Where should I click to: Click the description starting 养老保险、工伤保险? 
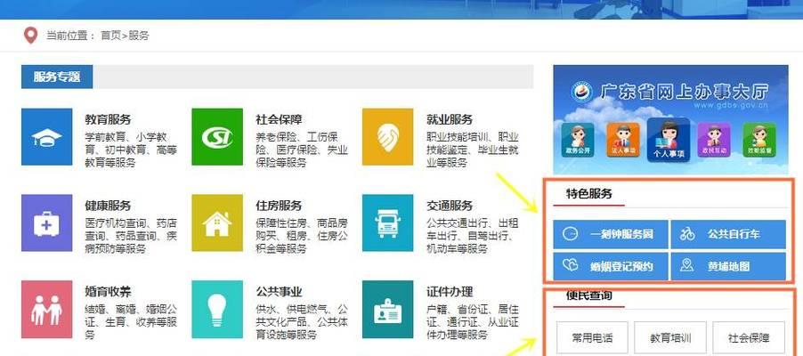pos(302,150)
